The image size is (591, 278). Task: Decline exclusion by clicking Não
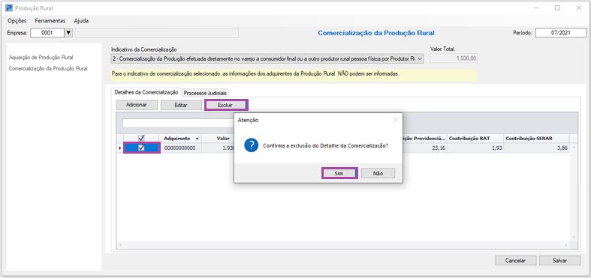coord(378,173)
